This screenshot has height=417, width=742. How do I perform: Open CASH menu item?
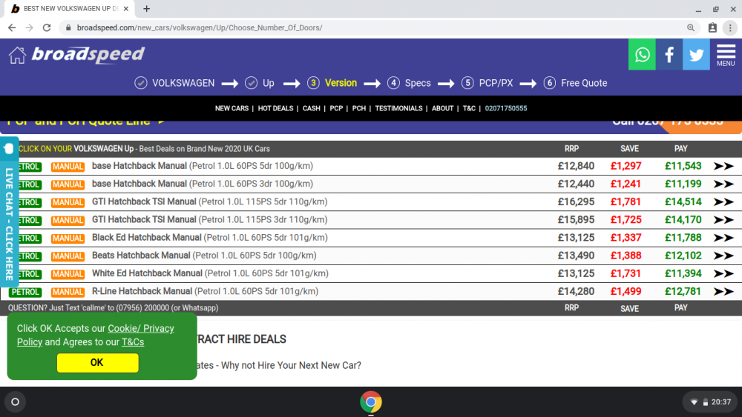tap(312, 108)
